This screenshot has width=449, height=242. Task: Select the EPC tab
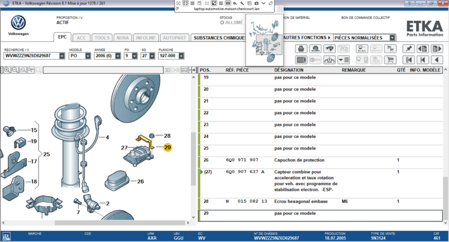tap(62, 37)
